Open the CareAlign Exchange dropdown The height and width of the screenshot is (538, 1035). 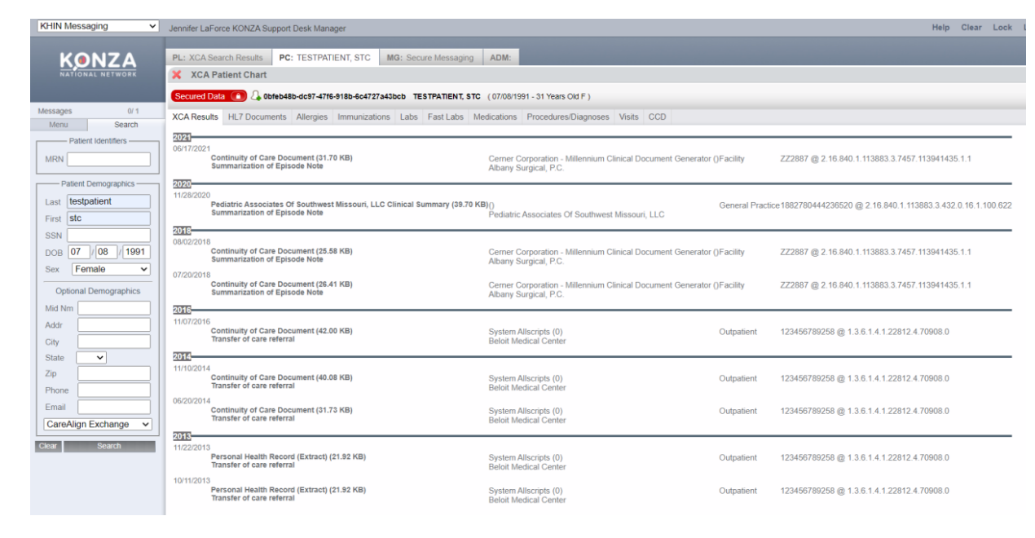pos(98,424)
